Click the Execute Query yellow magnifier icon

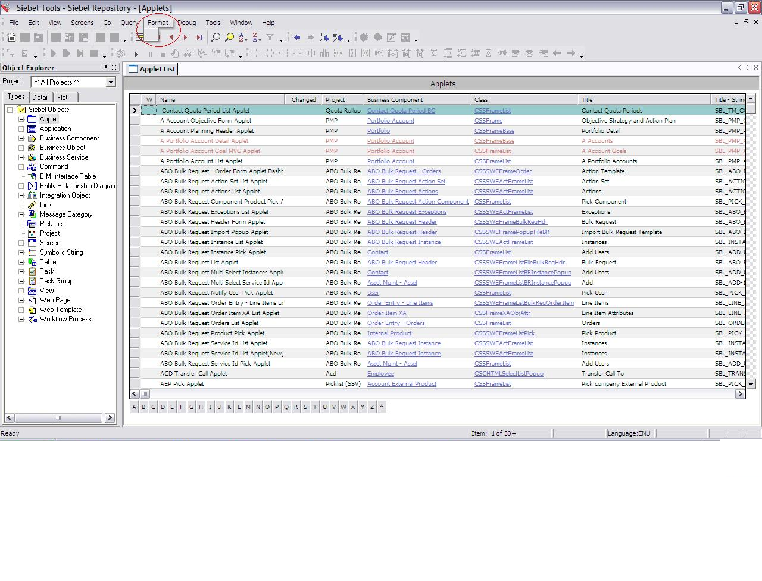(x=230, y=38)
